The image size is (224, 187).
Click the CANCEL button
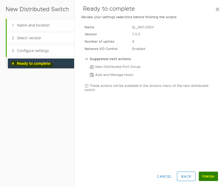(x=164, y=176)
